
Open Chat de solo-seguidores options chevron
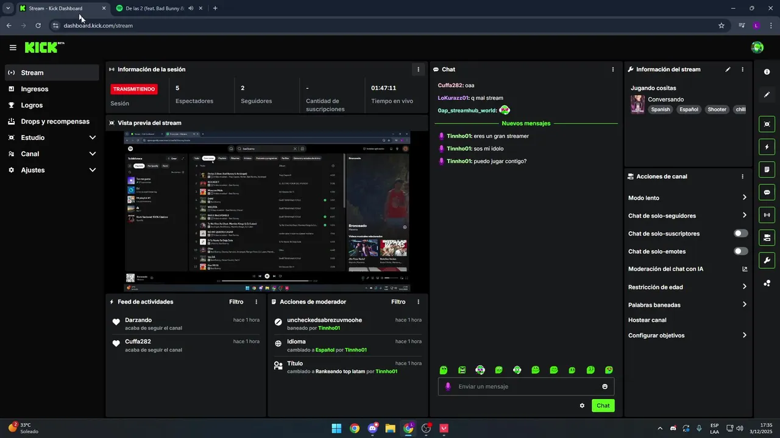pos(745,215)
